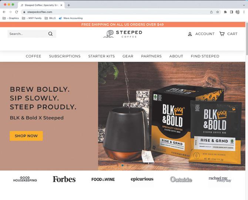This screenshot has width=248, height=200.
Task: Click the SHOP NOW button
Action: 26,136
